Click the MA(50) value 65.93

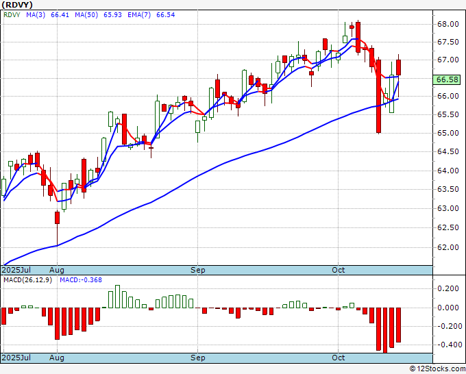[112, 15]
